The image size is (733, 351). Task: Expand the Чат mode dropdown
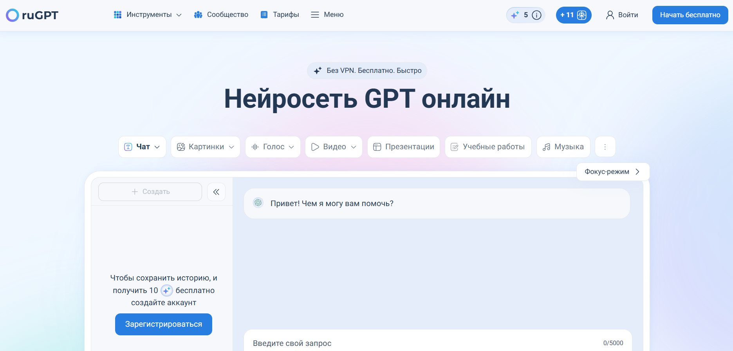pyautogui.click(x=157, y=147)
